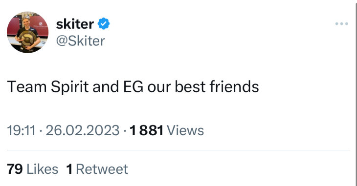Click the blue verified checkmark badge
Viewport: 357px width, 186px height.
pyautogui.click(x=104, y=23)
